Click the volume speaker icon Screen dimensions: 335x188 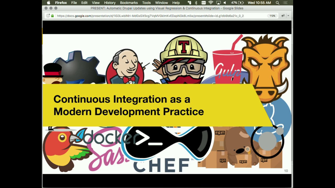[225, 3]
